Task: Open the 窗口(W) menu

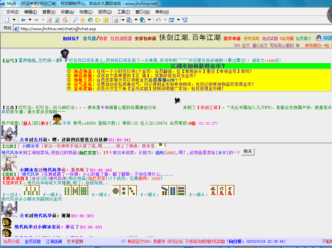Action: (143, 12)
